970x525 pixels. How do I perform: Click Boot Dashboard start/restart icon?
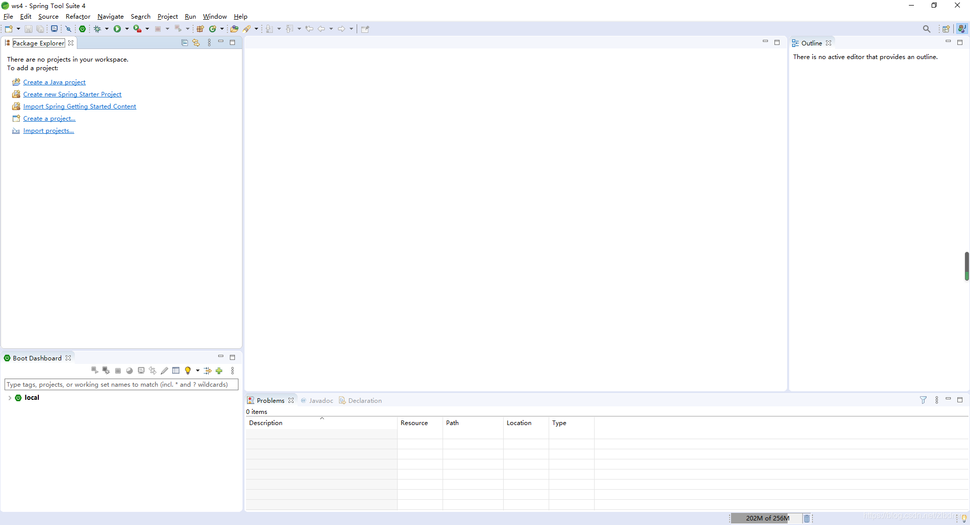(x=94, y=371)
